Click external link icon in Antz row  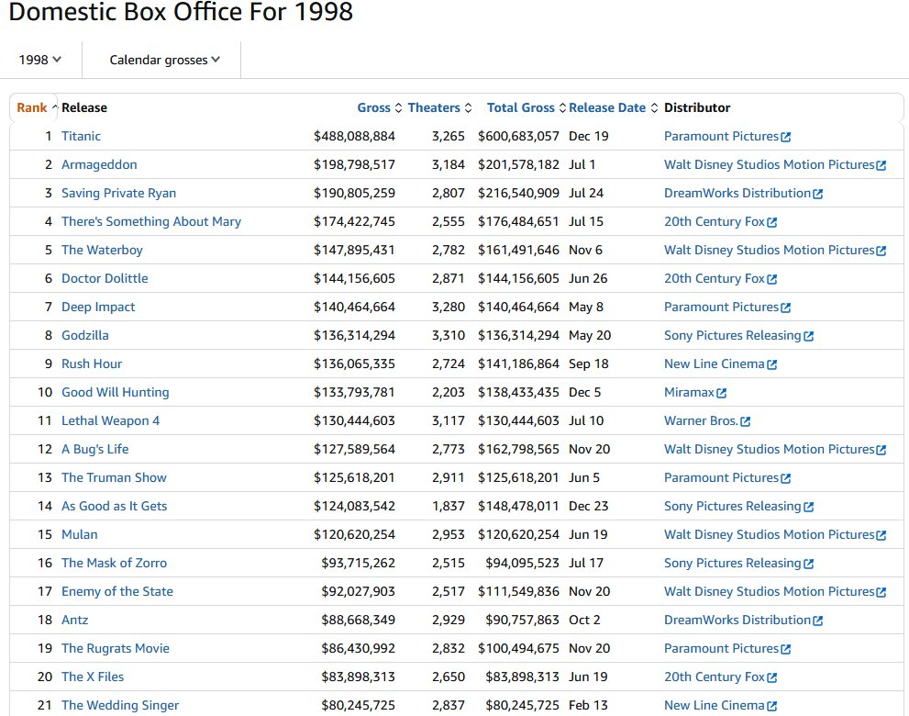(817, 621)
